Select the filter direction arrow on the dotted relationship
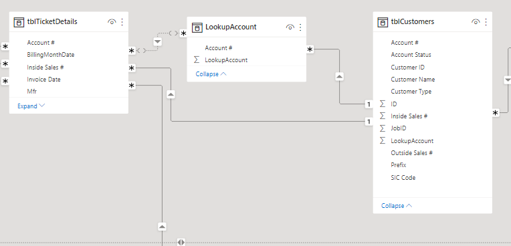Image resolution: width=511 pixels, height=246 pixels. [x=158, y=41]
